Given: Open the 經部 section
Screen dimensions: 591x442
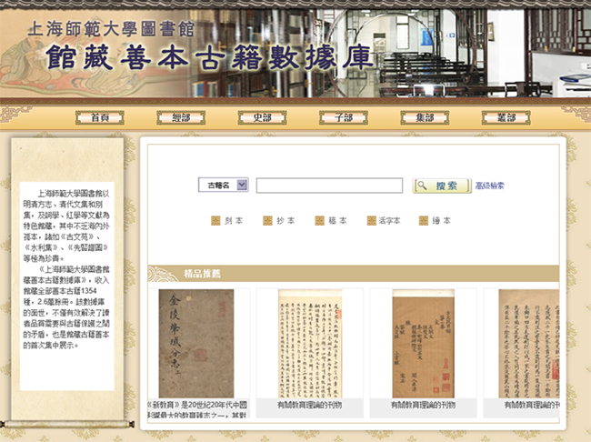Looking at the screenshot, I should tap(181, 117).
